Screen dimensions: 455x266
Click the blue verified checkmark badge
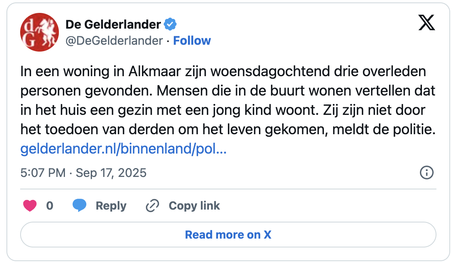(x=170, y=25)
